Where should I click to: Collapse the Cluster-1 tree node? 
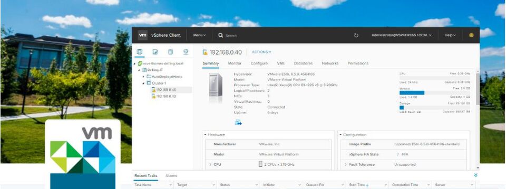point(143,83)
